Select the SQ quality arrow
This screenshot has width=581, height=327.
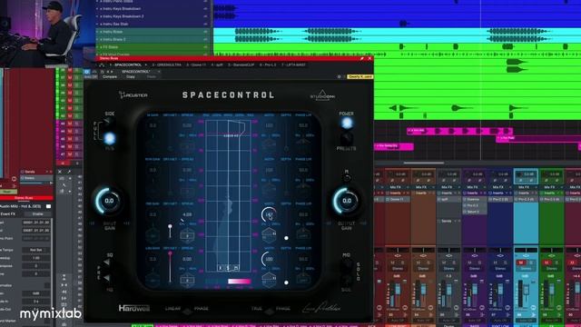(x=107, y=263)
